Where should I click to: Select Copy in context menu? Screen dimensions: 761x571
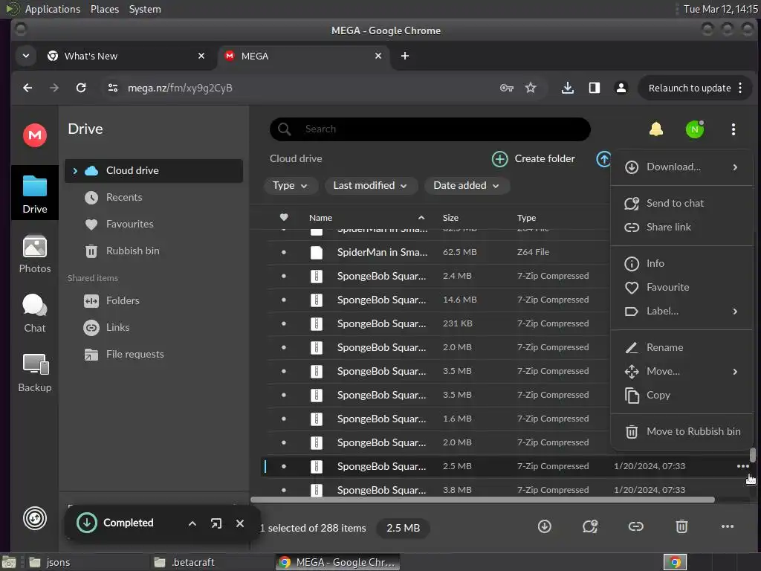pyautogui.click(x=681, y=396)
